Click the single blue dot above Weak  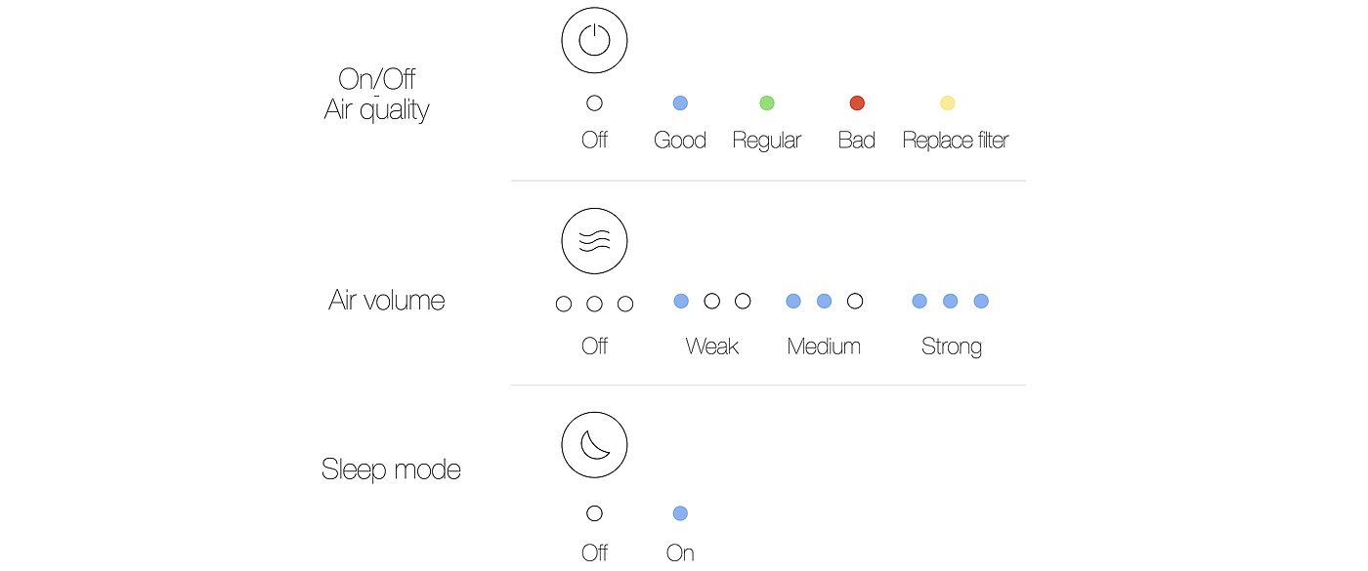click(x=681, y=301)
